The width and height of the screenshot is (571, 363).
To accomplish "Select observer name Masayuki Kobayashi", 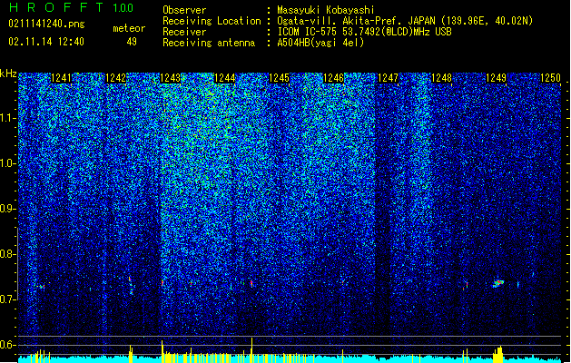I will 326,10.
